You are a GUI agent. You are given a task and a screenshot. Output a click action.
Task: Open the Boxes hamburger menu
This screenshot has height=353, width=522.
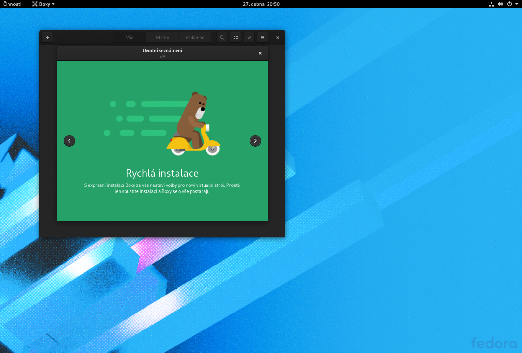click(262, 37)
